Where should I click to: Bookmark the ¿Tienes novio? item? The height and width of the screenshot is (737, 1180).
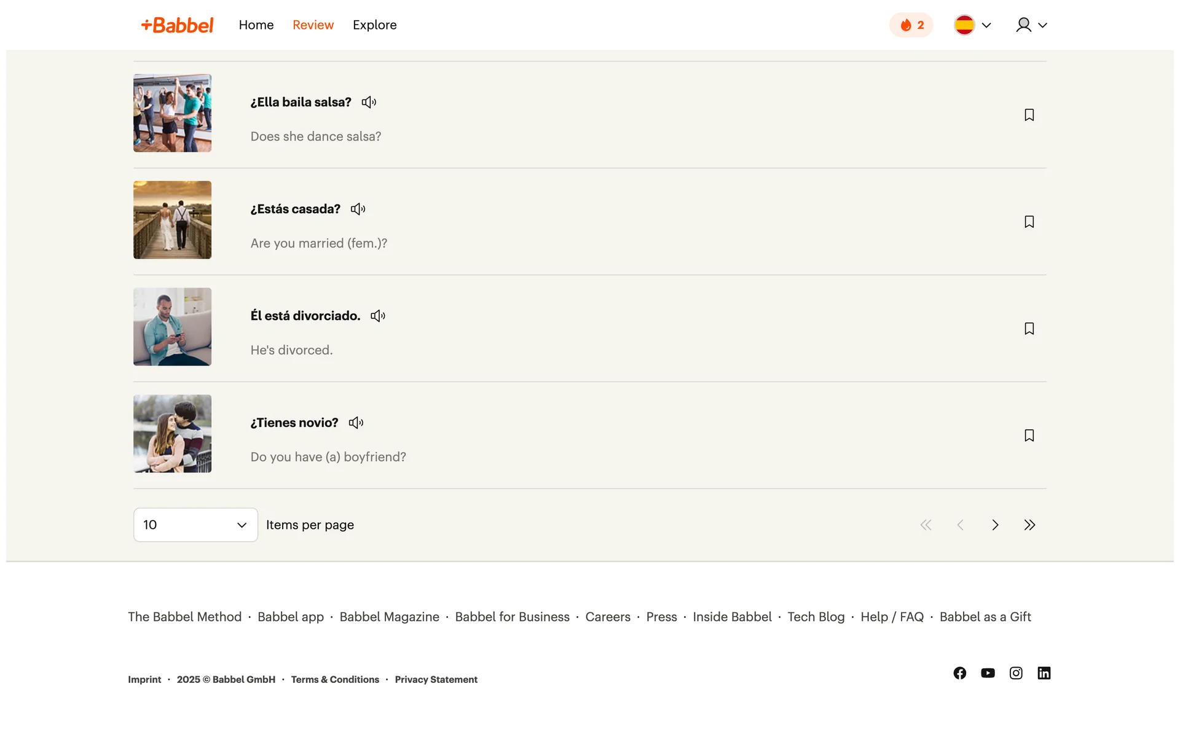[x=1029, y=435]
